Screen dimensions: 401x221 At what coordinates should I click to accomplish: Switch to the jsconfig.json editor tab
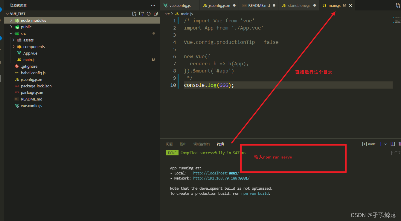219,5
